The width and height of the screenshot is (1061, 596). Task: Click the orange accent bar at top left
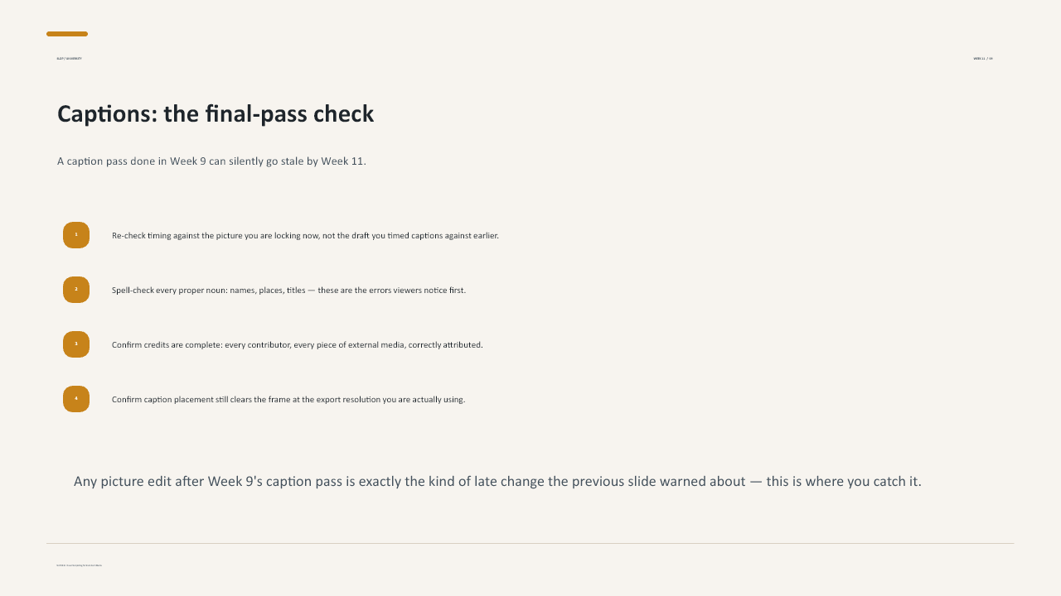click(x=67, y=34)
